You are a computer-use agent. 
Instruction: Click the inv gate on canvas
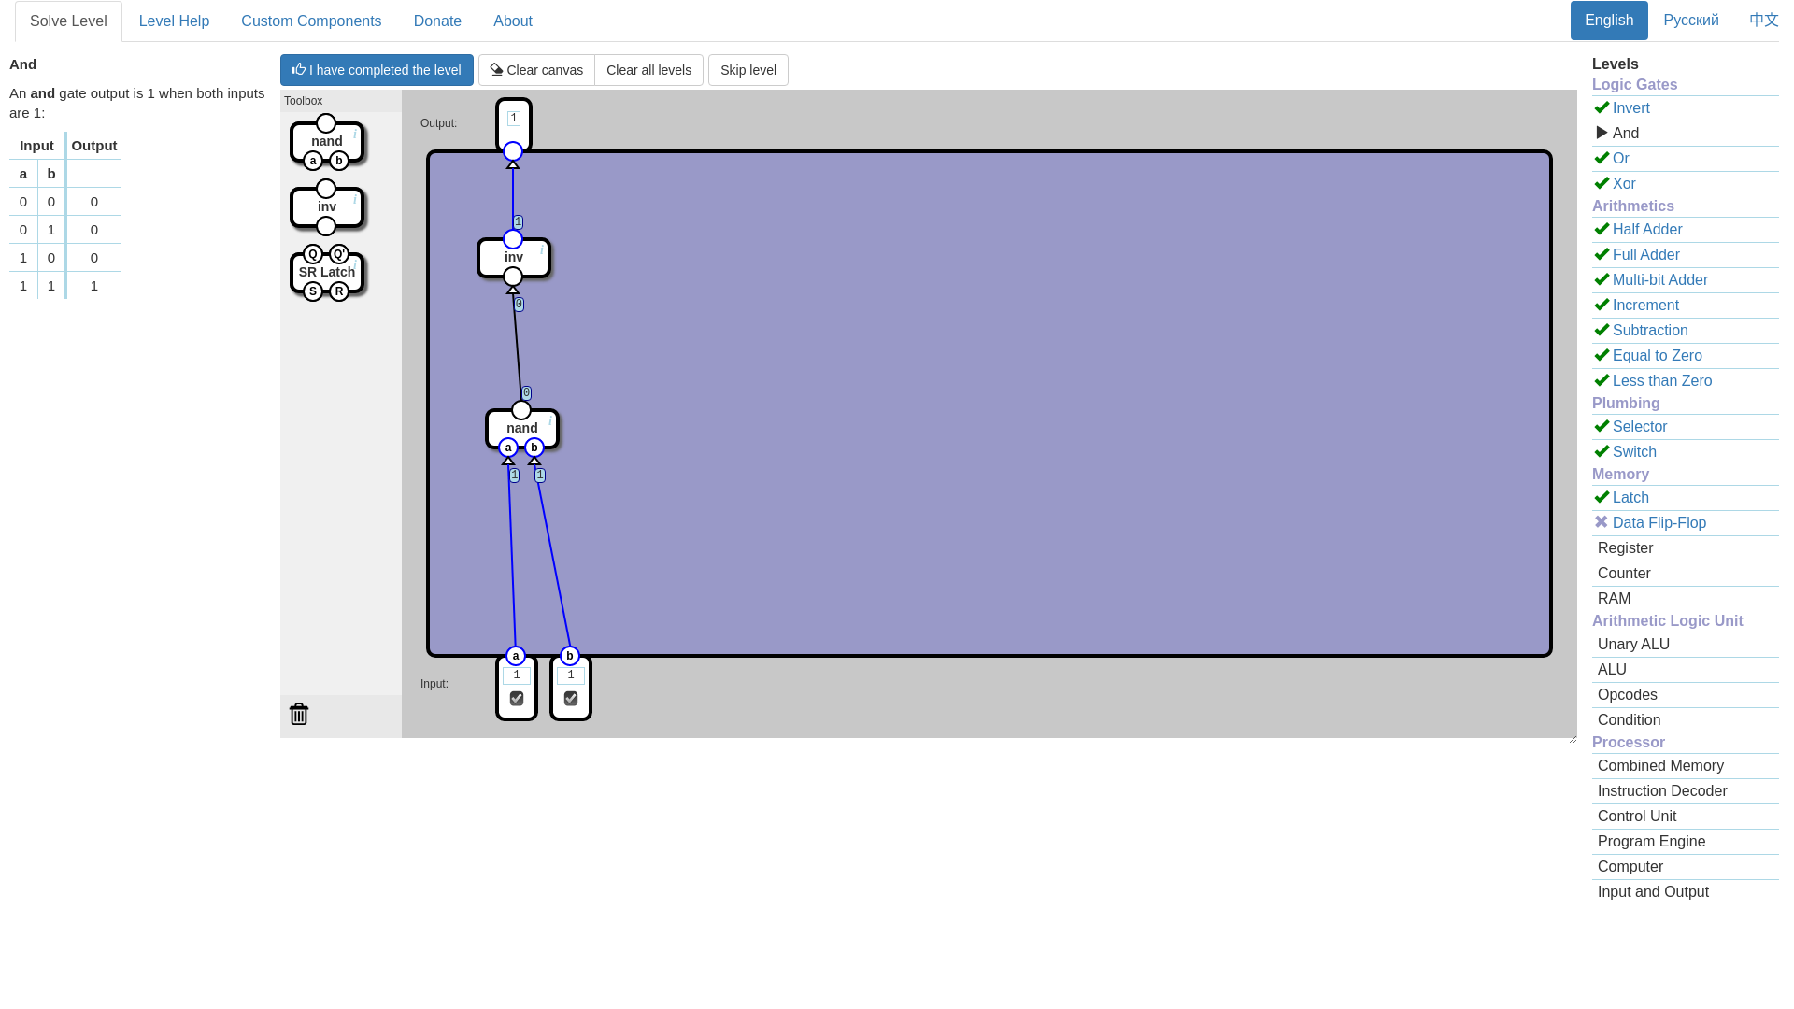(x=513, y=257)
